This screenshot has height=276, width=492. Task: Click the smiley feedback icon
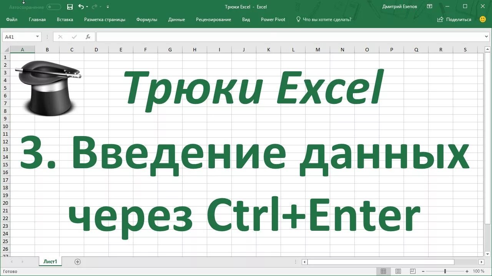[483, 19]
